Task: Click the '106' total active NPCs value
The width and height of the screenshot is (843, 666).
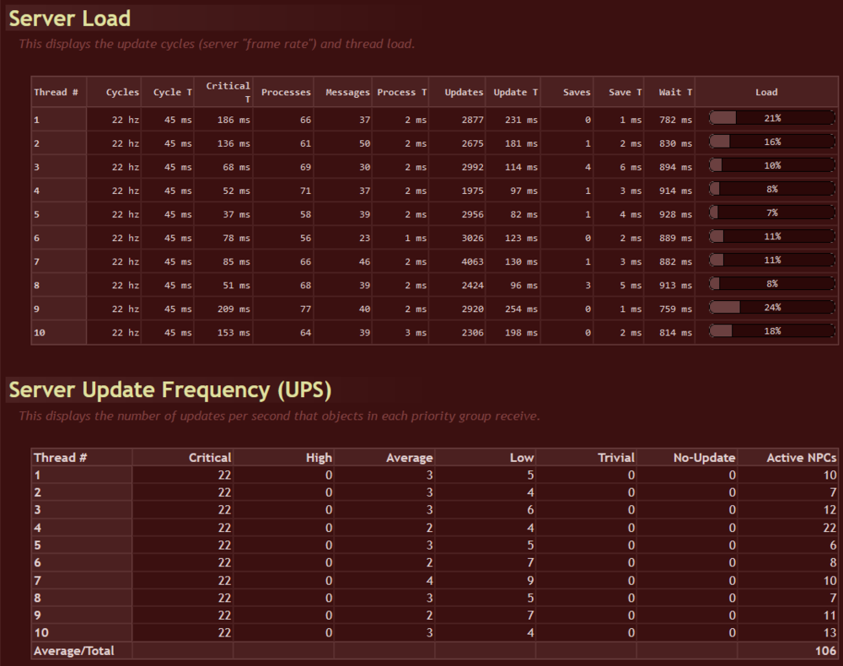Action: click(826, 651)
